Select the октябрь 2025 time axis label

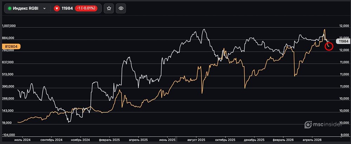[225, 140]
